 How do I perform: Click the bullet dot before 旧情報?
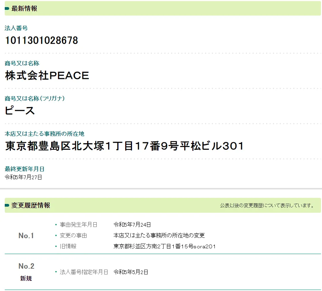pos(56,246)
